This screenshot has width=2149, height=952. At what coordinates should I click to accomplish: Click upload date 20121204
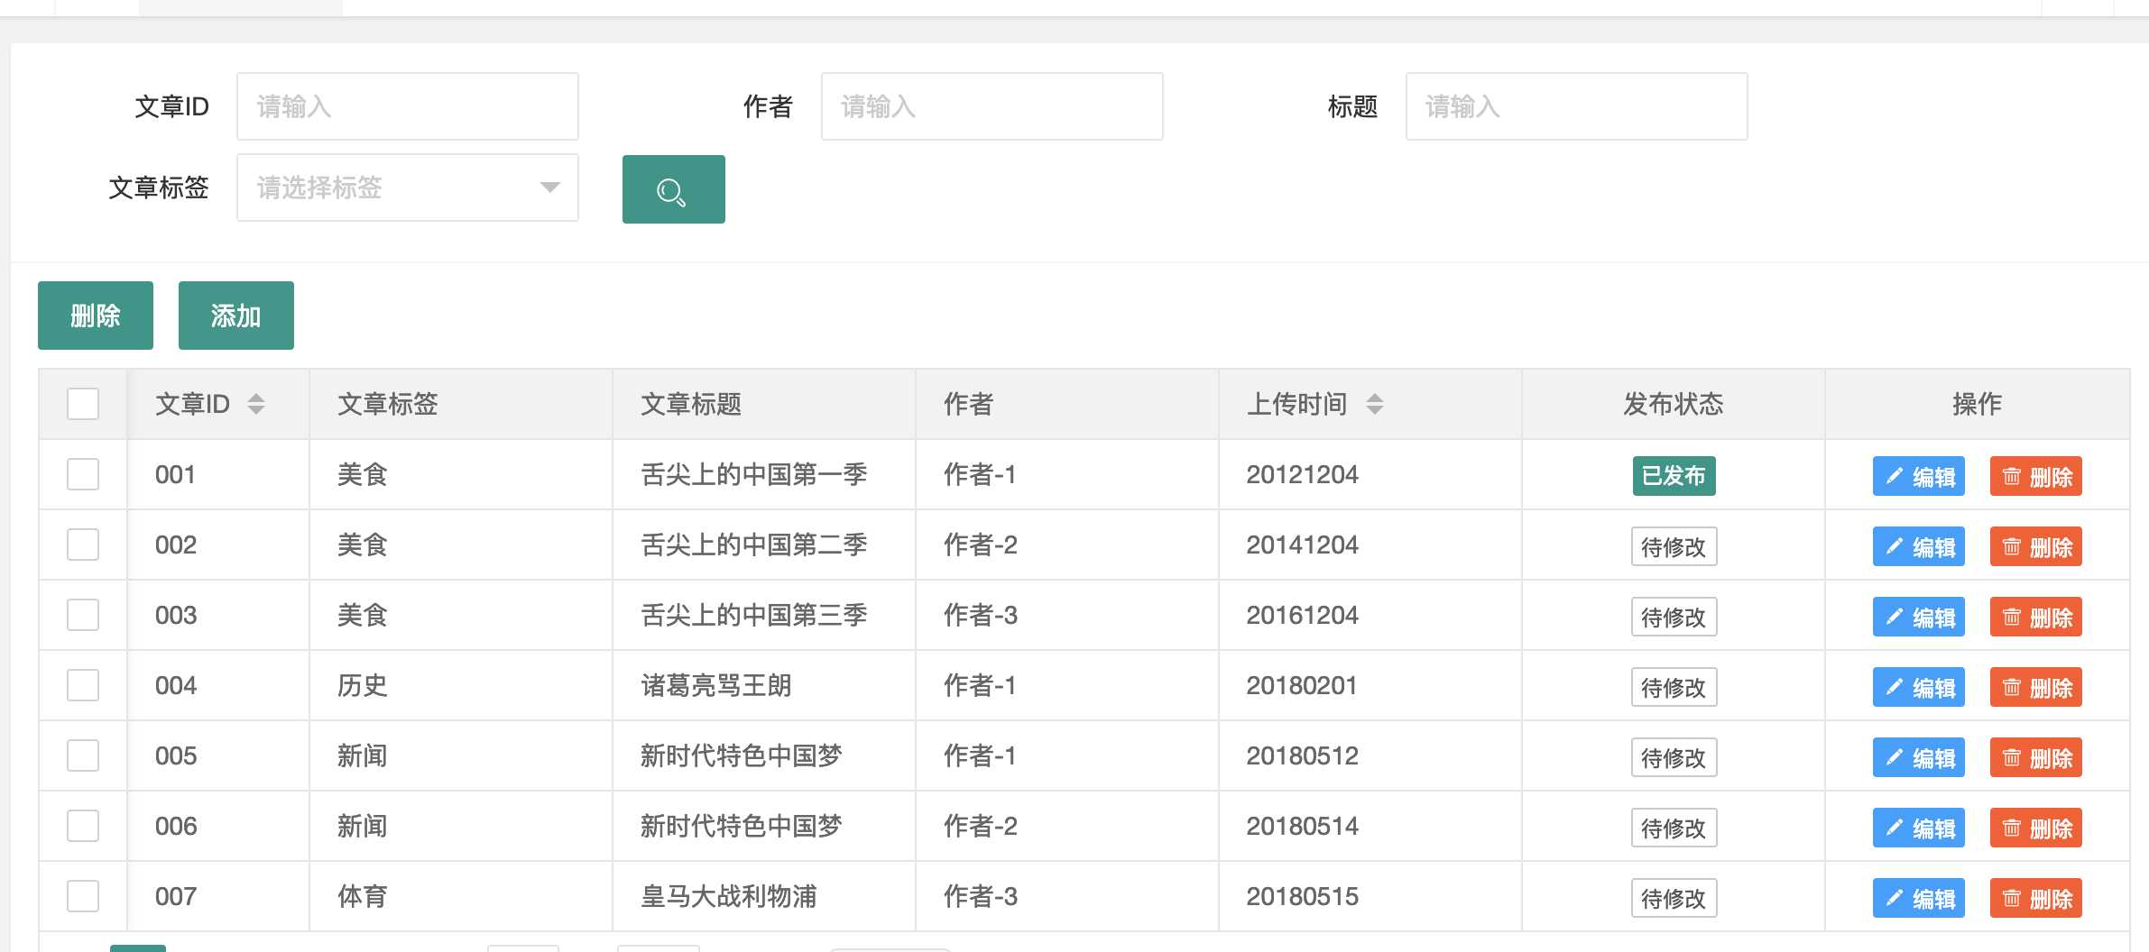coord(1303,474)
